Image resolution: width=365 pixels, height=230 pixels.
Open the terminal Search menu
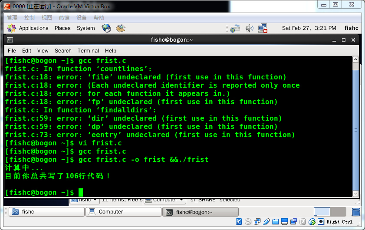[x=63, y=51]
